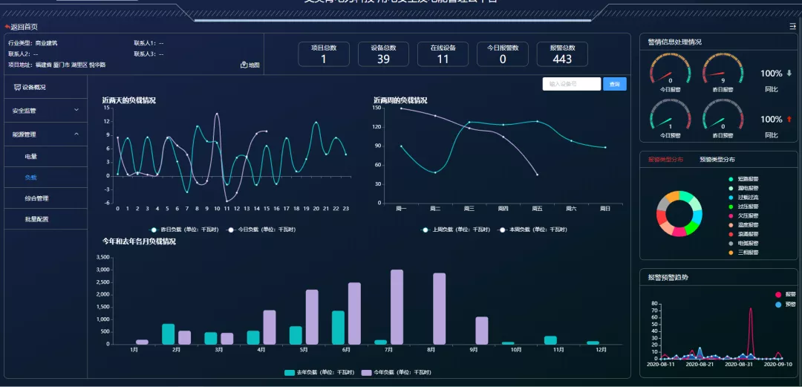
Task: Click the 报警预警趋势 panel title
Action: point(668,278)
